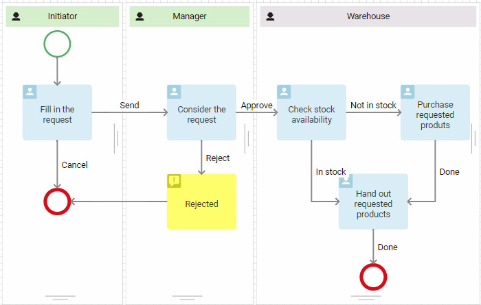Select the red end event in Initiator lane
Viewport: 481px width, 305px height.
[57, 202]
